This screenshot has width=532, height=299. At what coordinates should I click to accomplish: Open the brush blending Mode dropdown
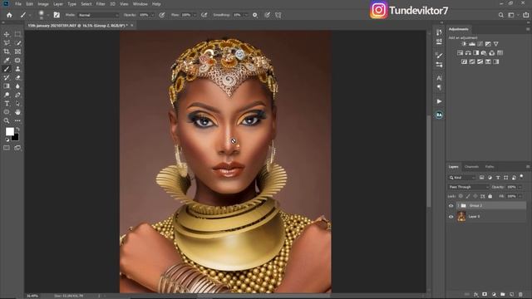[98, 15]
